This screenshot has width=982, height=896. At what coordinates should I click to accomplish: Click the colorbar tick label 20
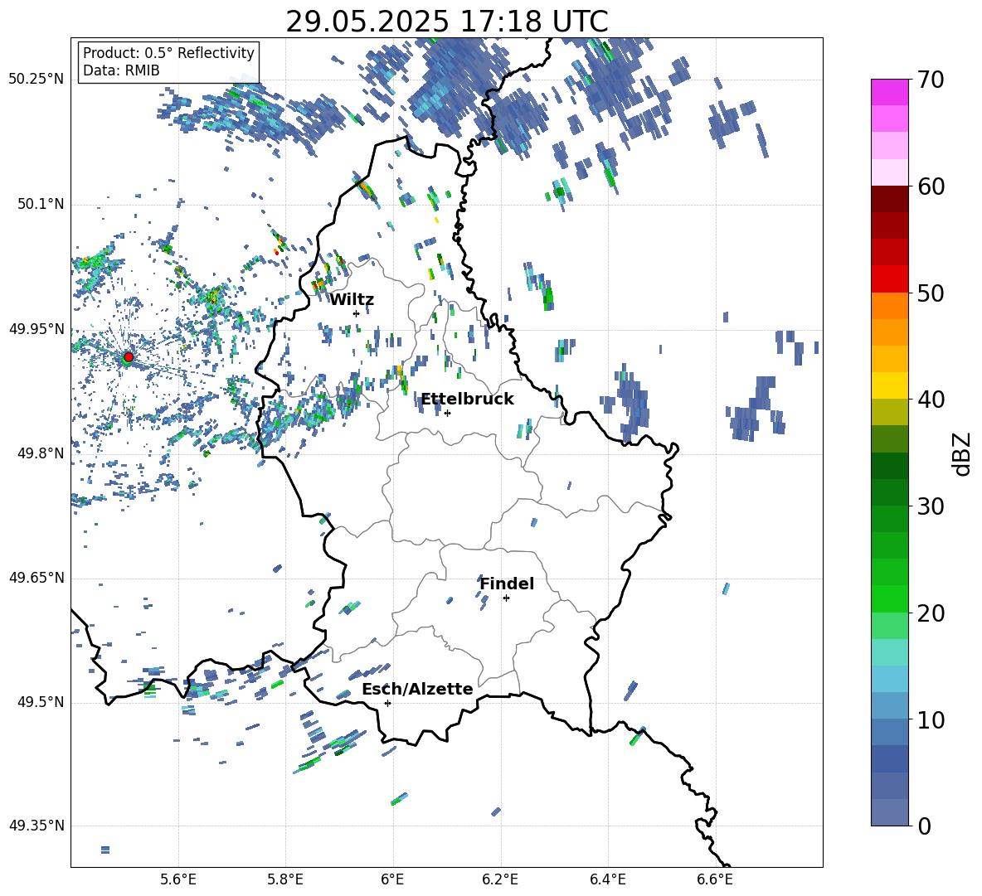point(931,613)
